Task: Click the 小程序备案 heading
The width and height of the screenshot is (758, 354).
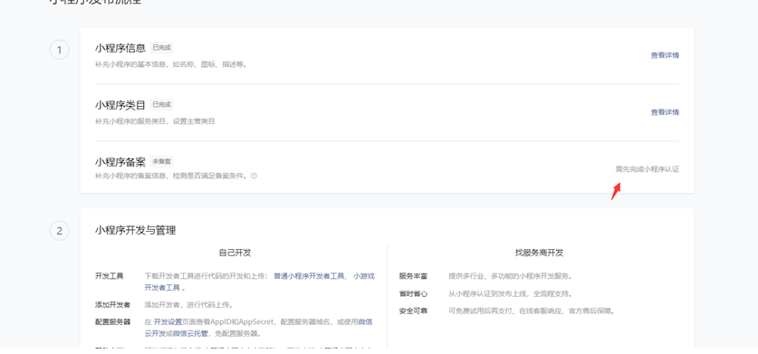Action: [x=120, y=162]
